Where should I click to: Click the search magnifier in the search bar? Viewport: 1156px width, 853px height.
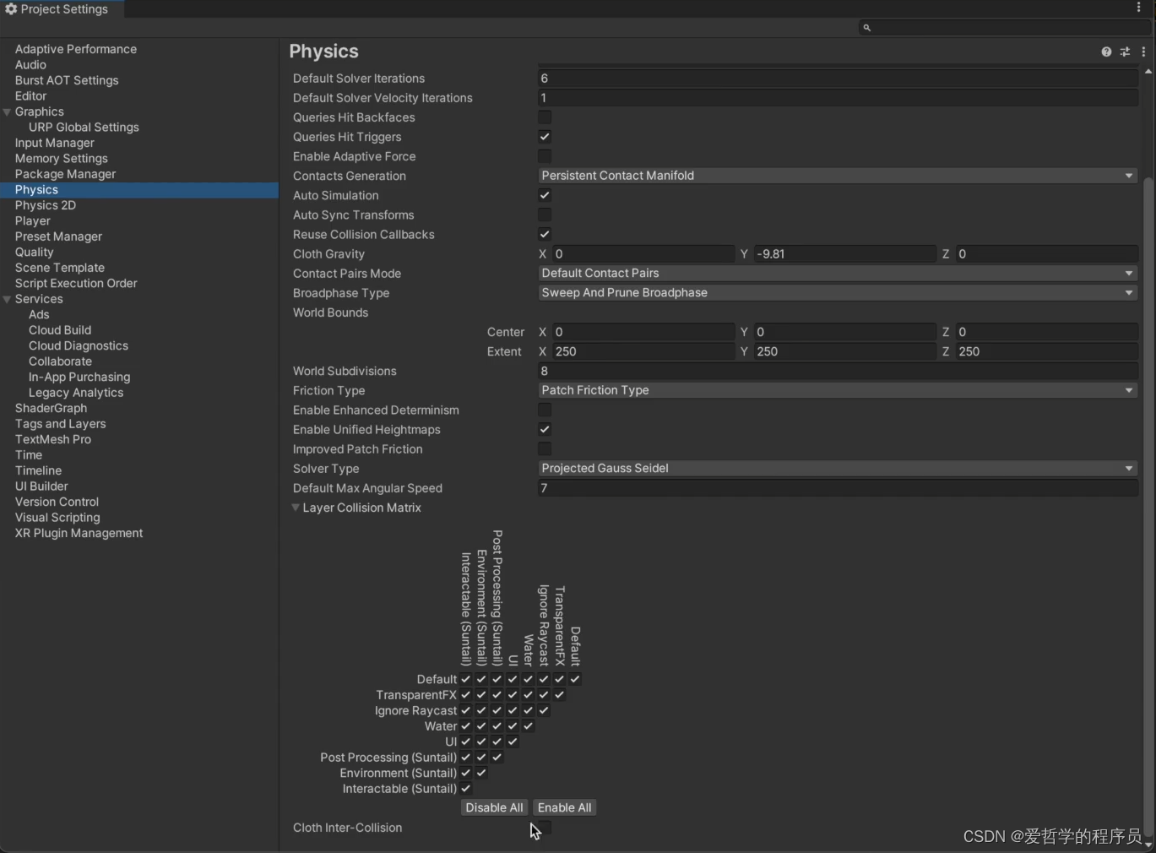[x=867, y=27]
